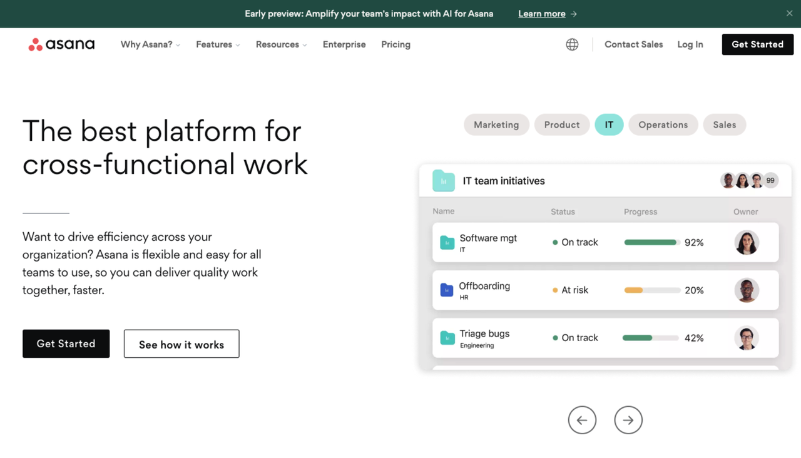This screenshot has height=458, width=801.
Task: Click the Software mgt folder icon
Action: [x=447, y=242]
